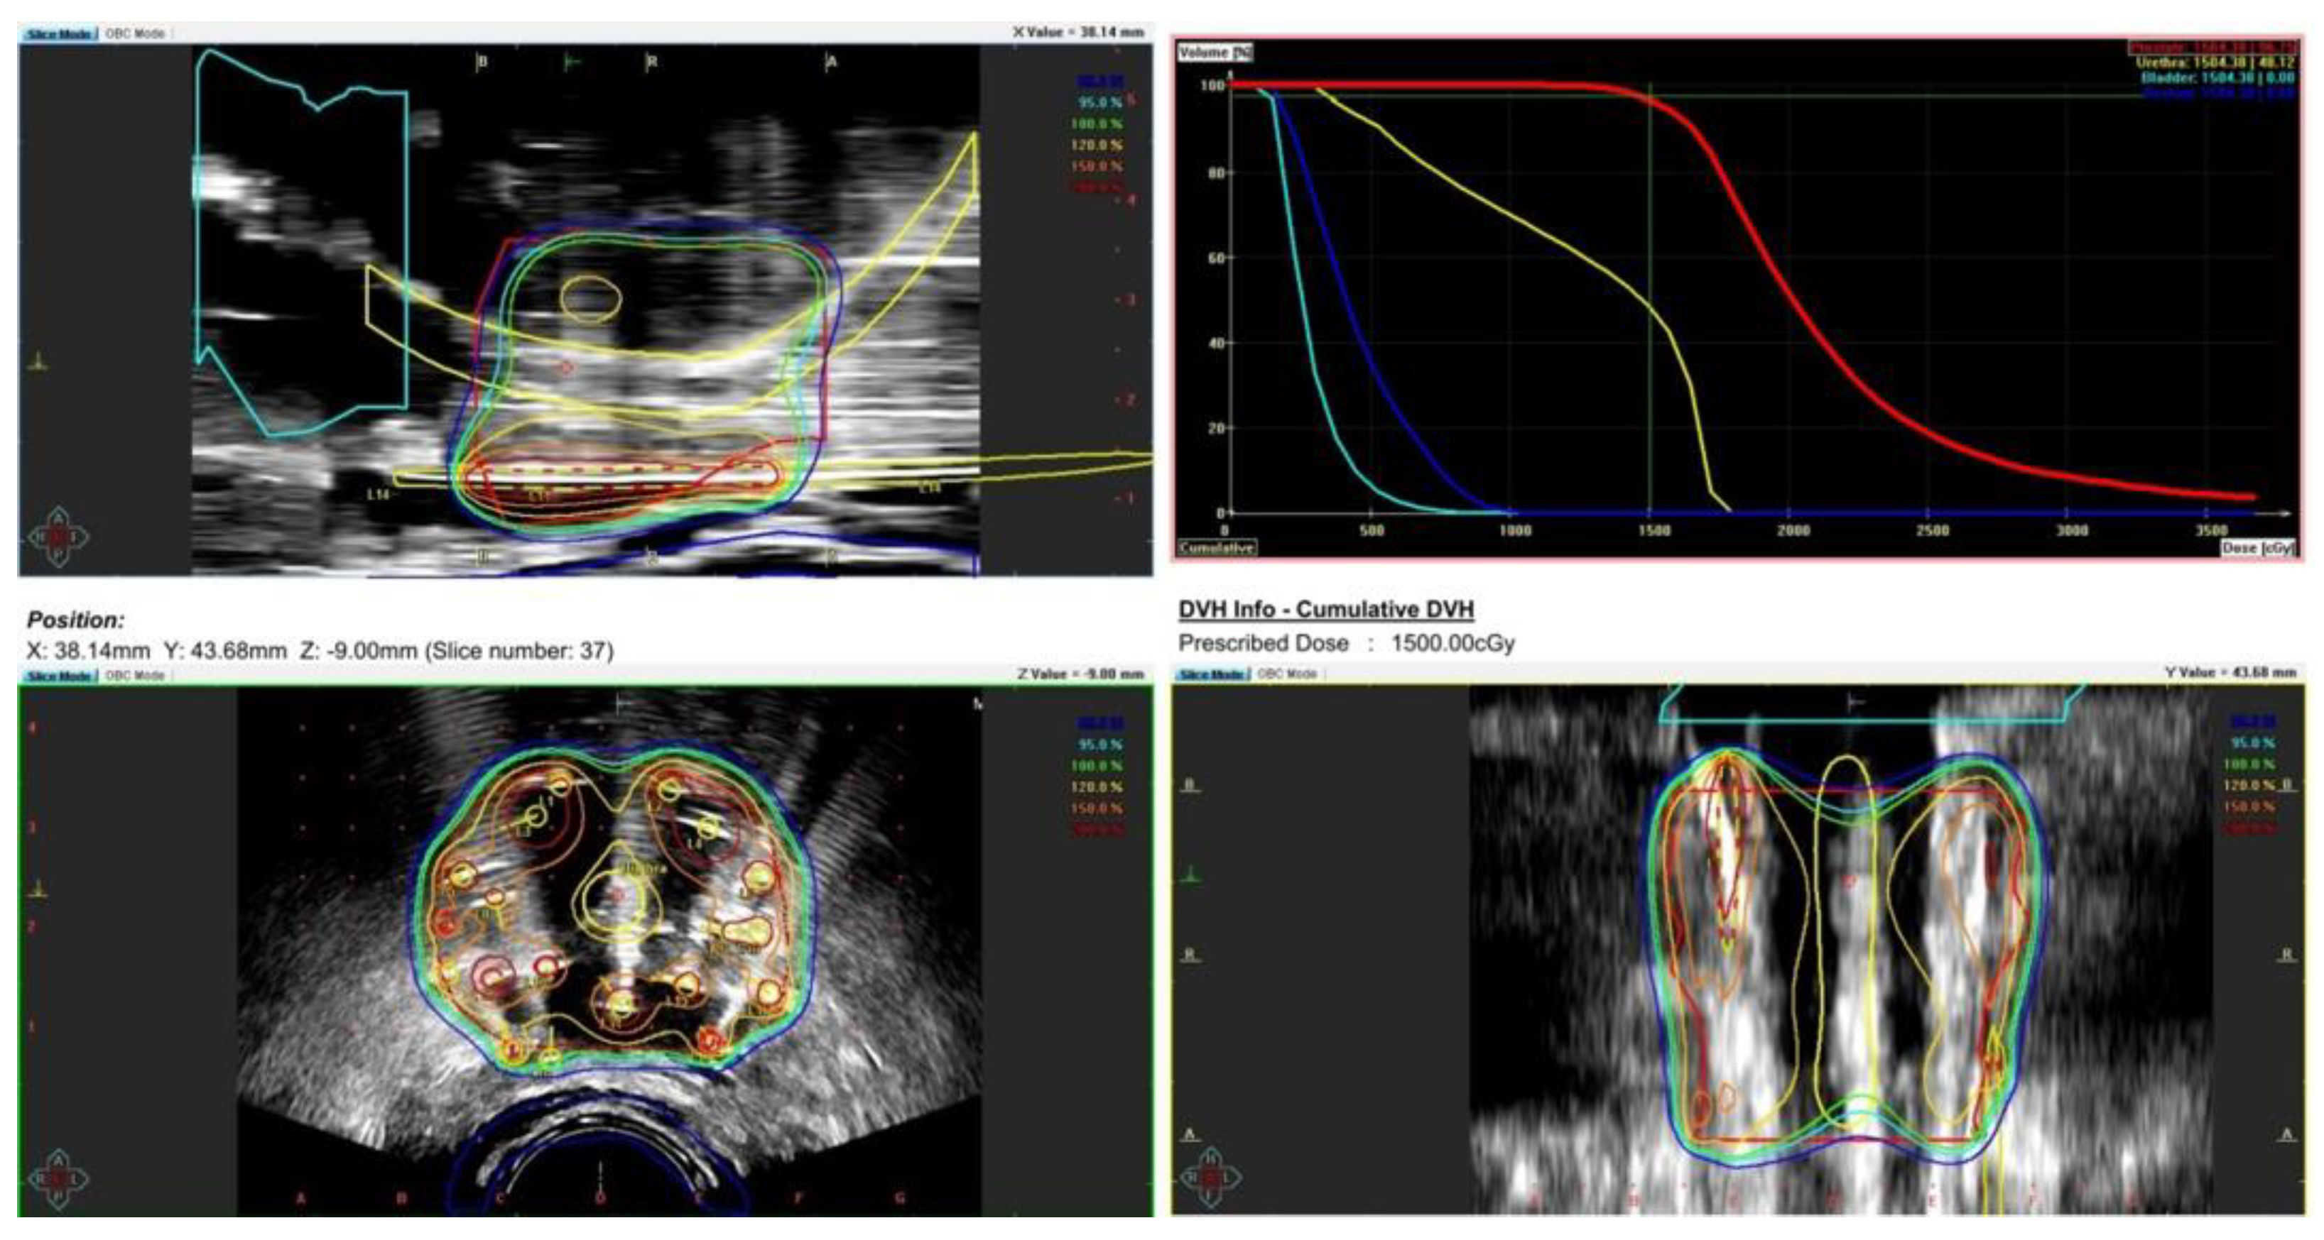The height and width of the screenshot is (1240, 2324).
Task: Select Slice Mode tab in axial view
Action: [59, 676]
